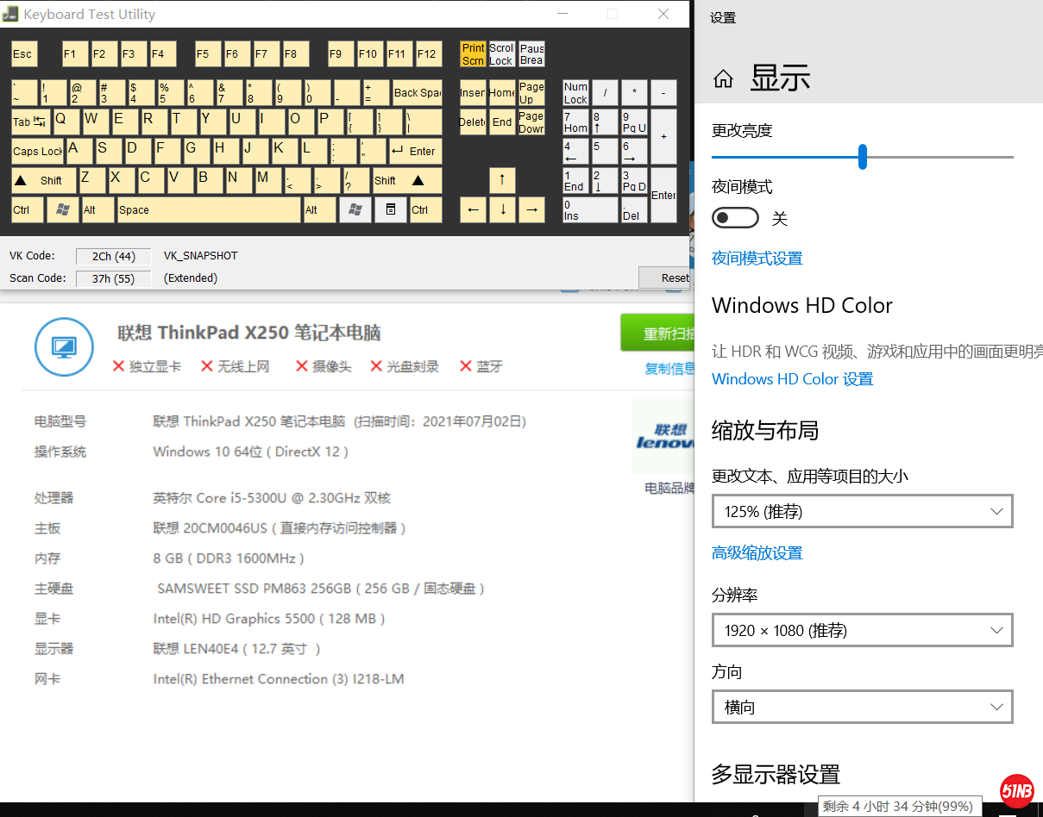Expand the 1920 × 1080 resolution dropdown
This screenshot has height=817, width=1043.
(862, 630)
